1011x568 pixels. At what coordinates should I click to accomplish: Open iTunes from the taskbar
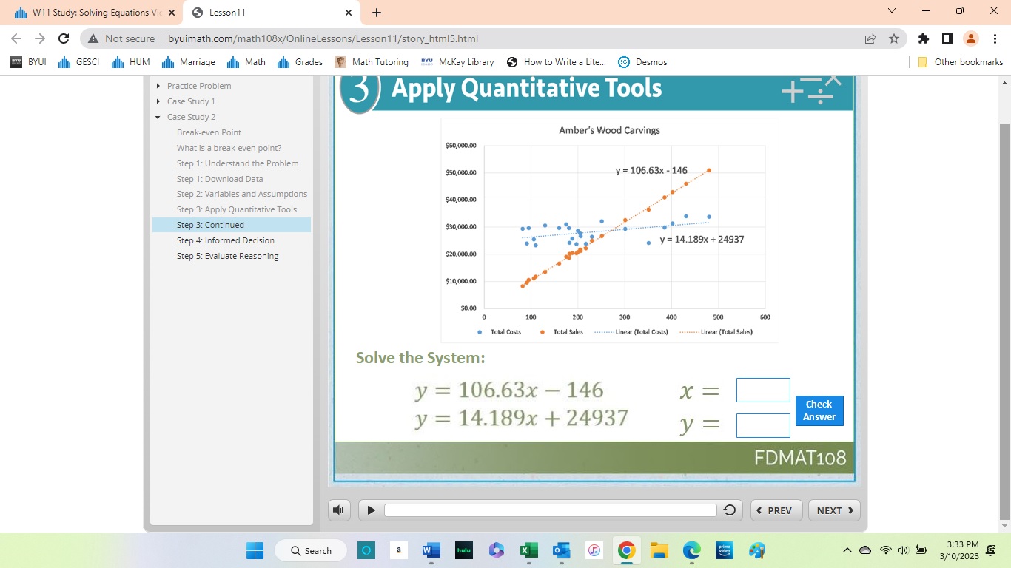tap(594, 550)
